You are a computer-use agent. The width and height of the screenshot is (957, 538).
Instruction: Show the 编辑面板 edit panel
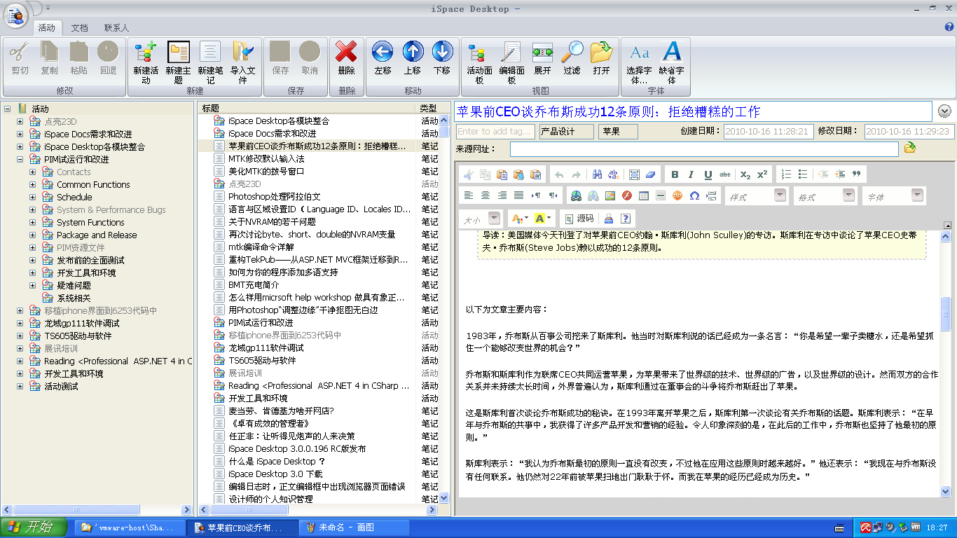pyautogui.click(x=511, y=62)
